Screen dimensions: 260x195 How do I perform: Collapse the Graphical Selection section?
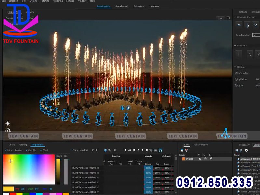click(235, 17)
